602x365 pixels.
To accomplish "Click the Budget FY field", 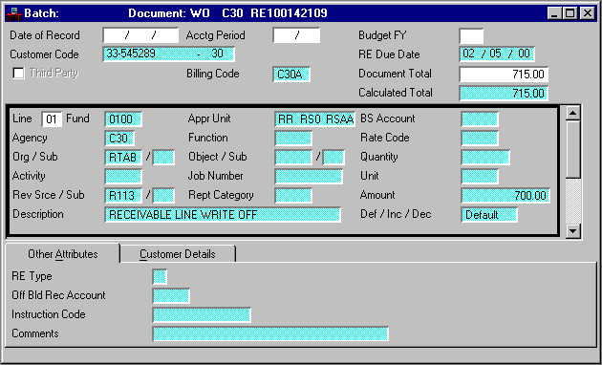I will tap(471, 36).
